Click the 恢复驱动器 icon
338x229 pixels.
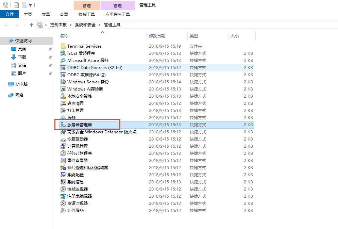tap(63, 139)
